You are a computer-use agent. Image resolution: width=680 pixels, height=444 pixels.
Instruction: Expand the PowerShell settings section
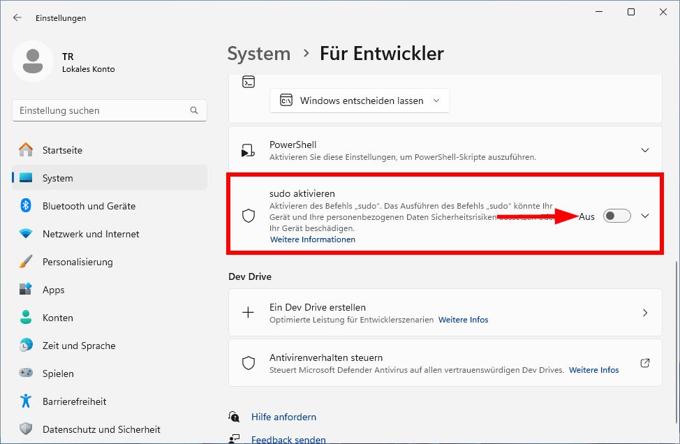[x=644, y=149]
